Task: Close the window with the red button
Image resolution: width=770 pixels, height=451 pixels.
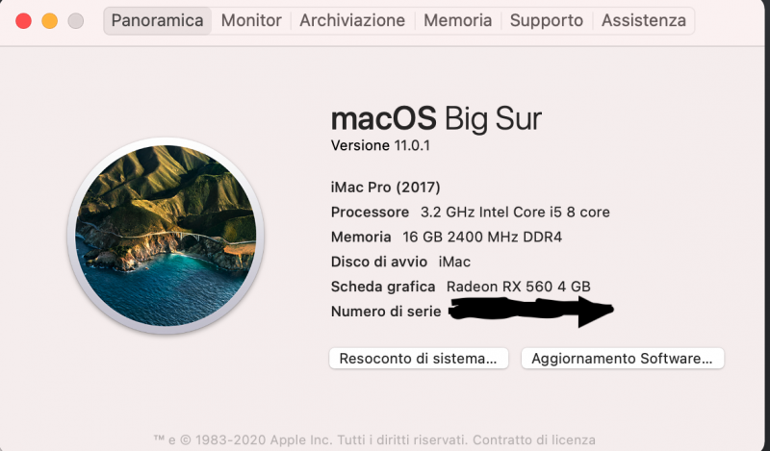Action: pos(24,20)
